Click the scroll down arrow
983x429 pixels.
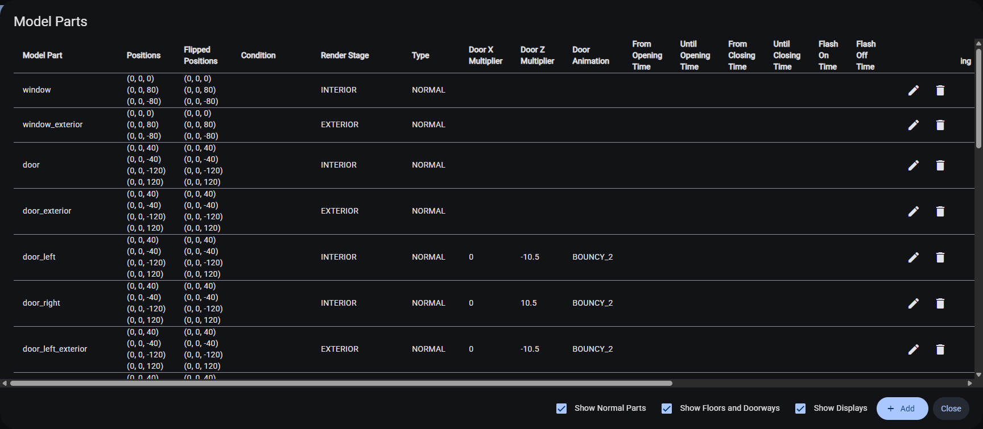click(978, 374)
